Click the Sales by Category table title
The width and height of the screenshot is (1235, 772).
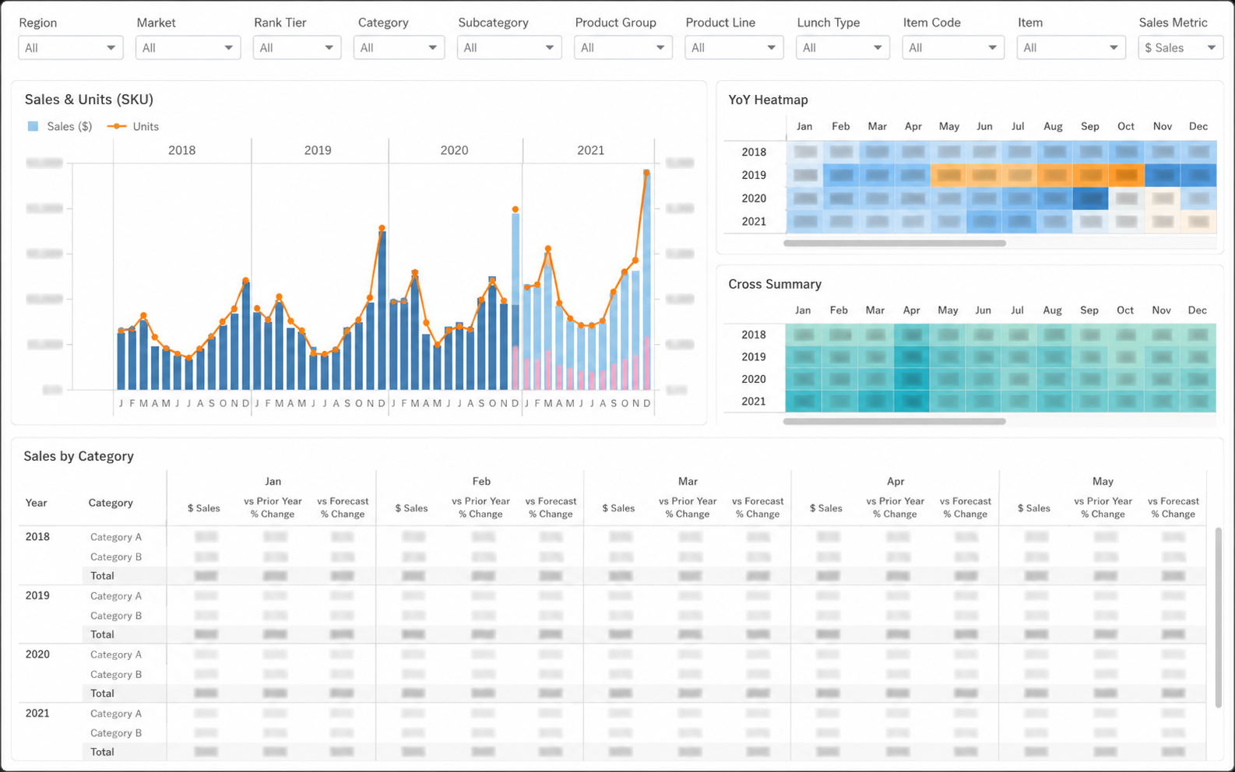(79, 456)
